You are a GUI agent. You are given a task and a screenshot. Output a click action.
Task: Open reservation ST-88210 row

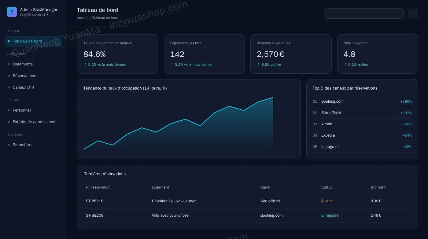[248, 201]
